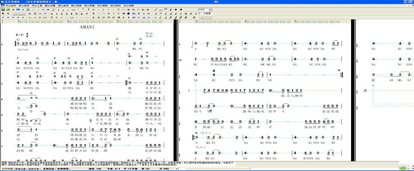Click the 屏幕设置 button in status bar
This screenshot has height=171, width=414.
20,168
